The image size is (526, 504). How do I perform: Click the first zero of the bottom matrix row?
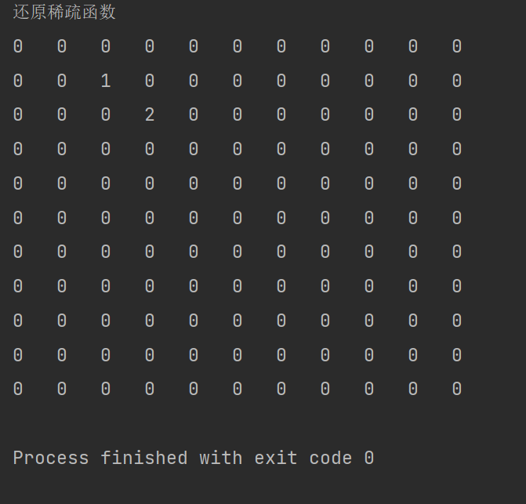coord(18,390)
